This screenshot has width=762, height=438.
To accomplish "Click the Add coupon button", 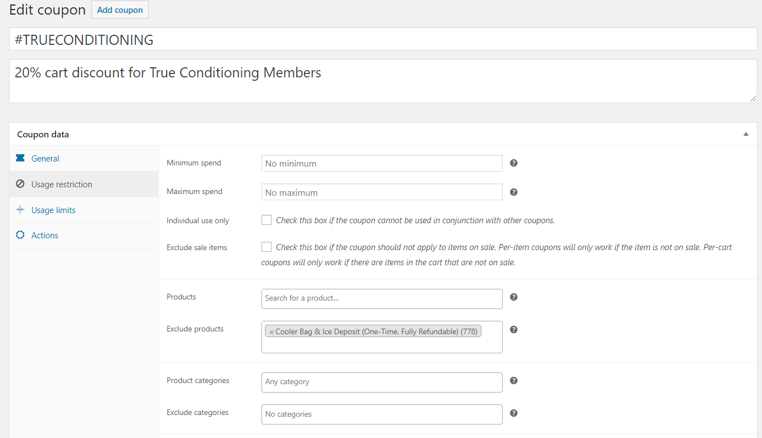I will (x=120, y=10).
